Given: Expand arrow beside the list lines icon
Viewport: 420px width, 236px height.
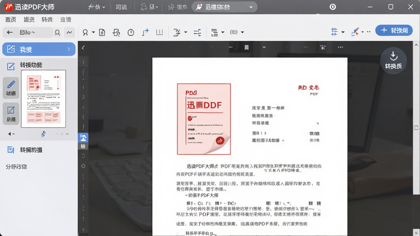Looking at the screenshot, I should (223, 32).
